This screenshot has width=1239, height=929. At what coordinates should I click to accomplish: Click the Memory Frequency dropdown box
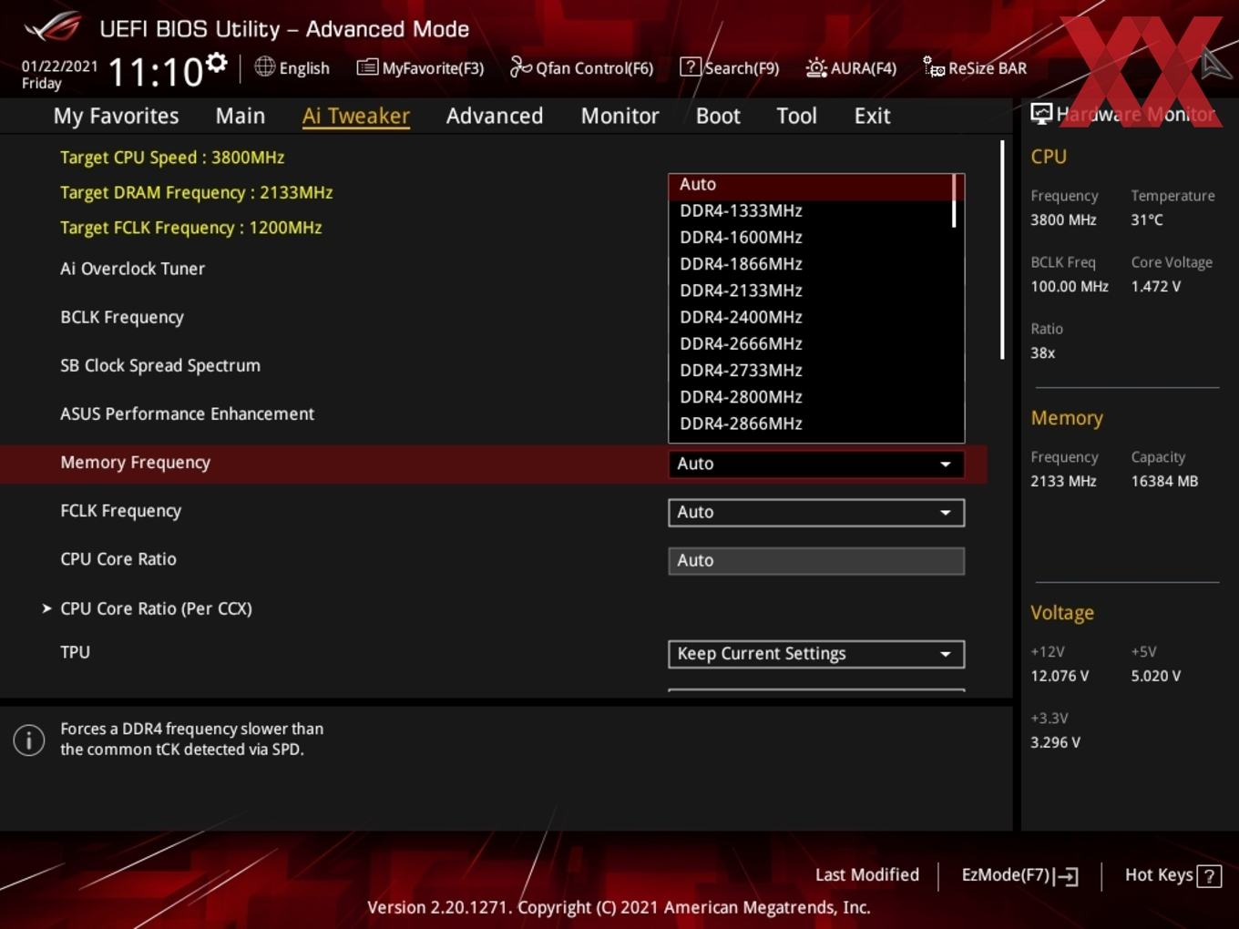click(816, 464)
